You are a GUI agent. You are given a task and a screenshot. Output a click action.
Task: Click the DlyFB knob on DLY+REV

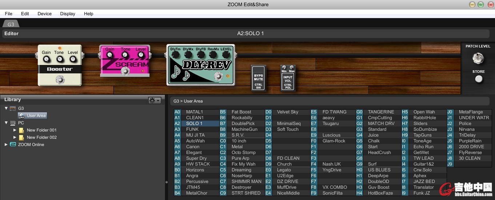(201, 55)
